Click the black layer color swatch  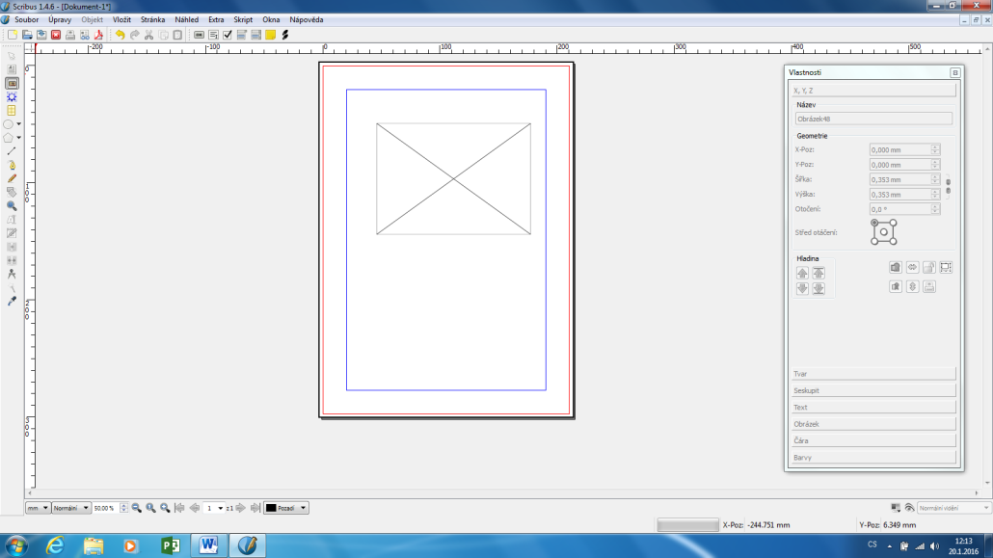coord(271,508)
